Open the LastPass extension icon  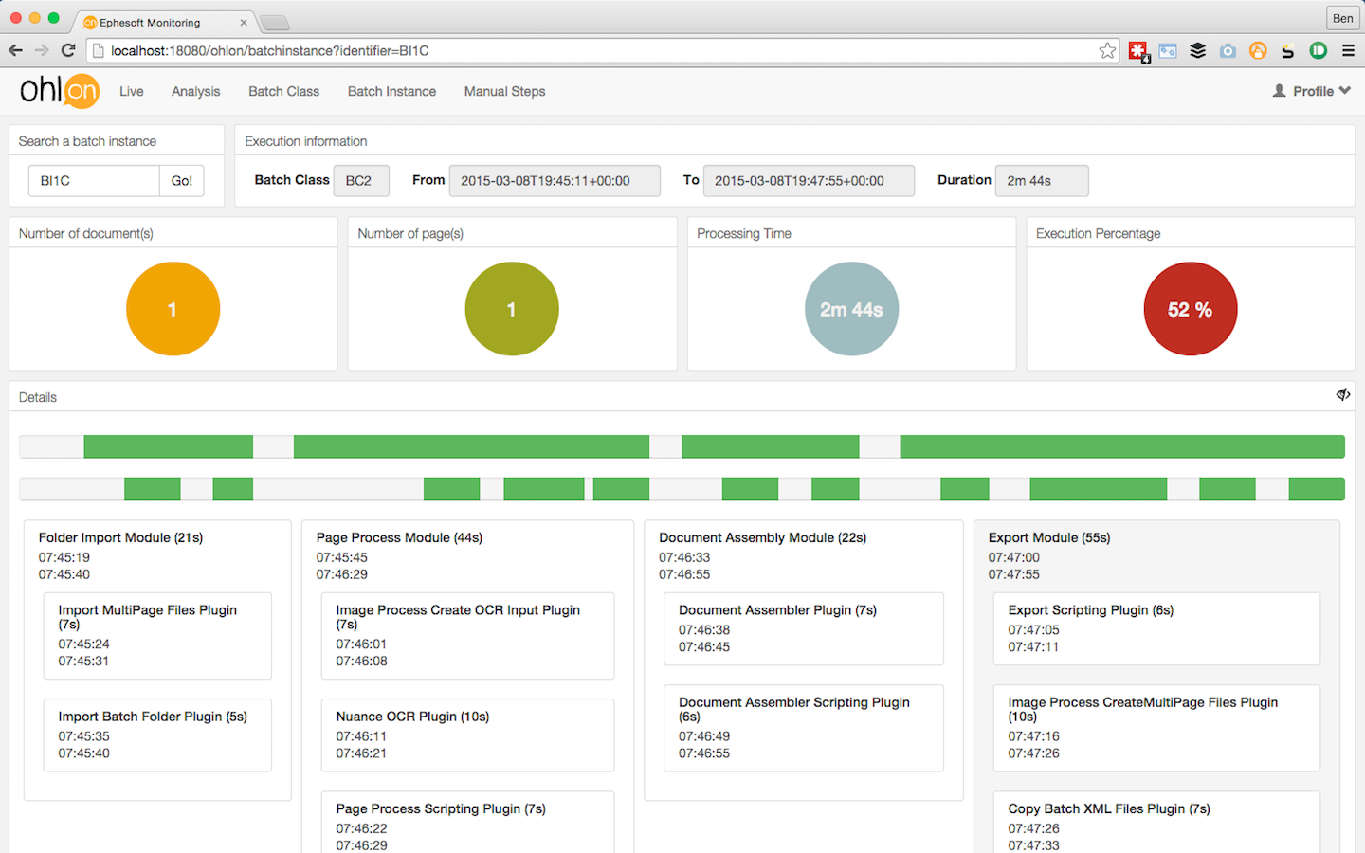(1137, 50)
